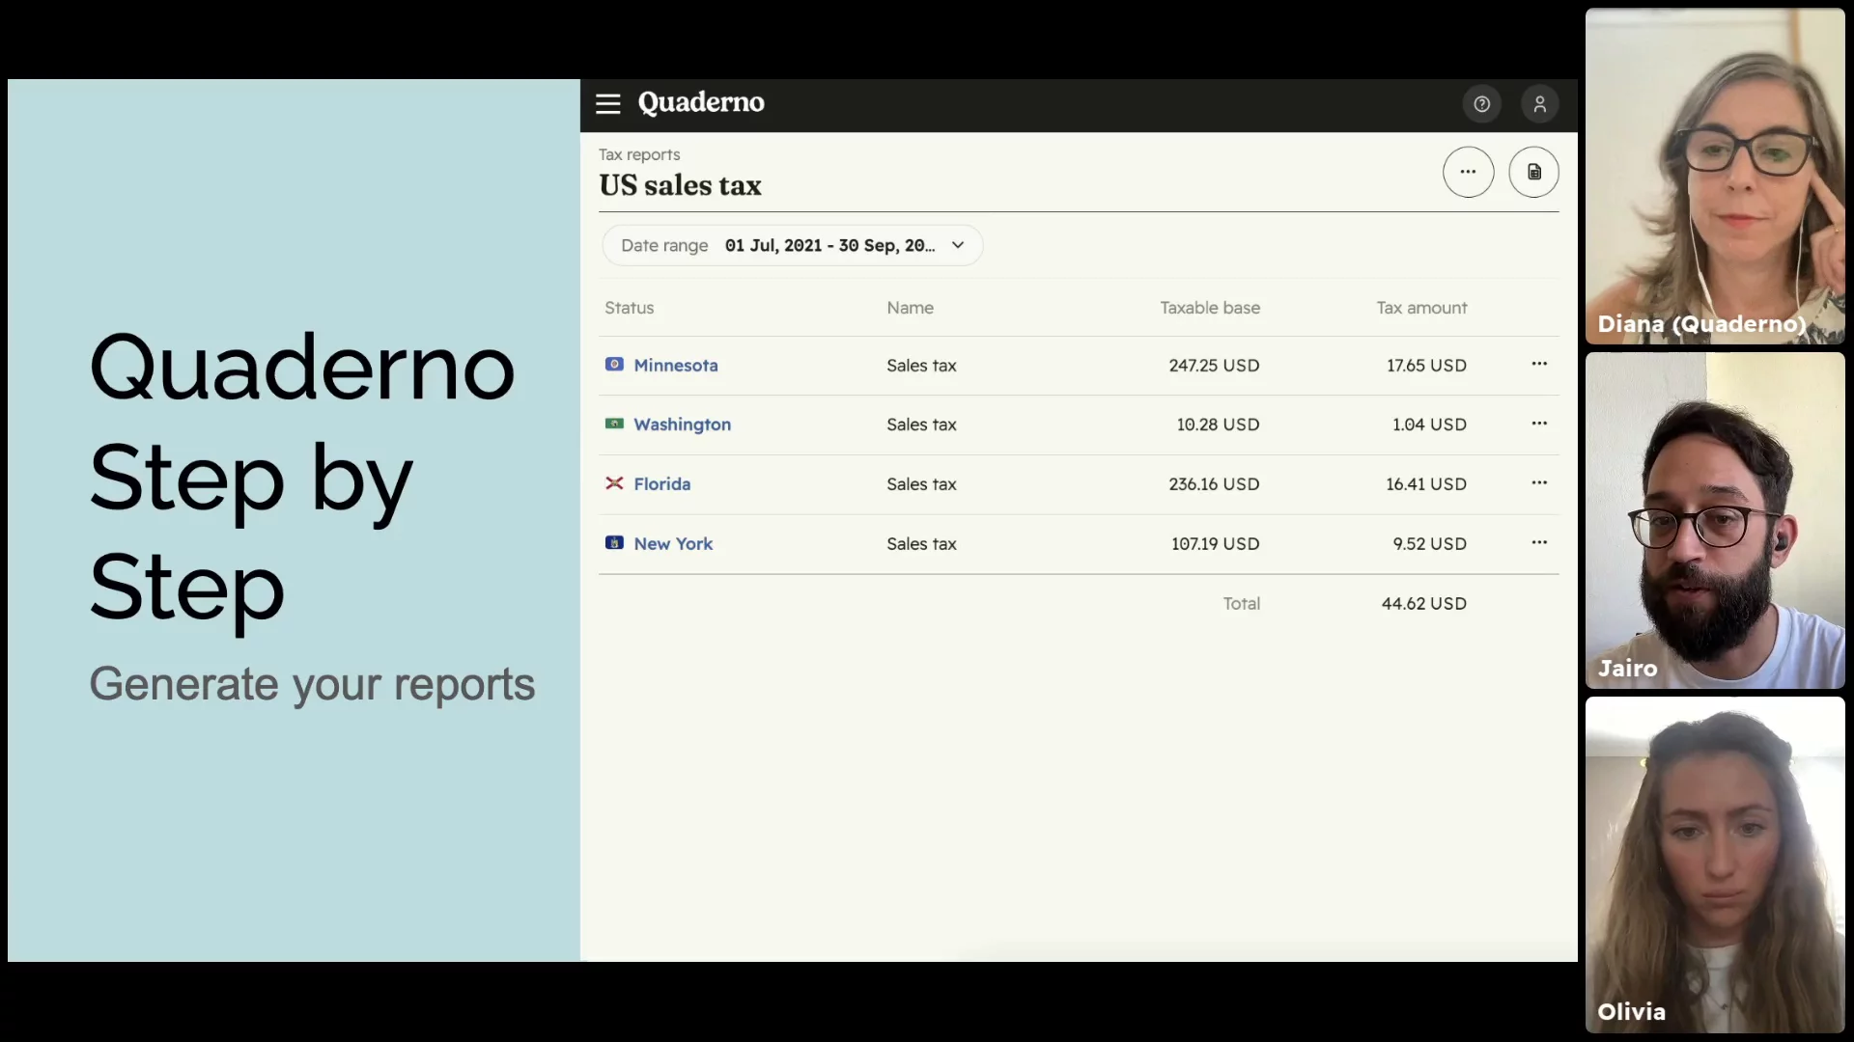Open the user account icon

(x=1539, y=104)
